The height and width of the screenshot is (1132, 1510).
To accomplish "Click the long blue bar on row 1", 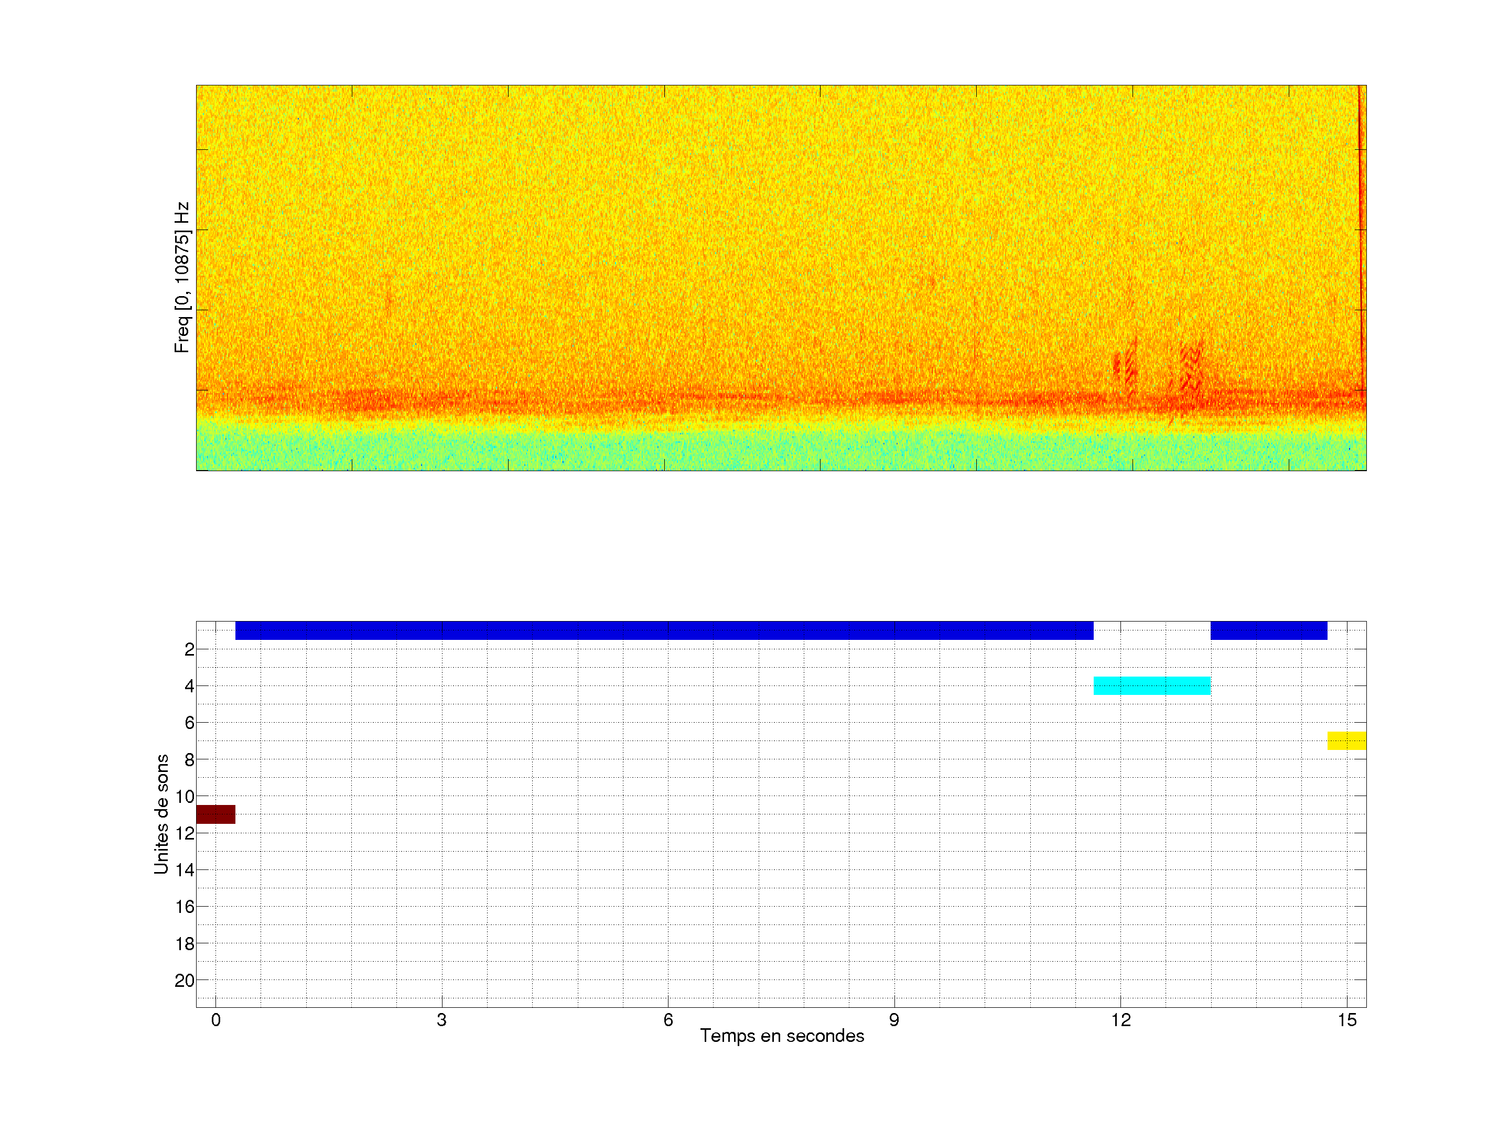I will [664, 630].
